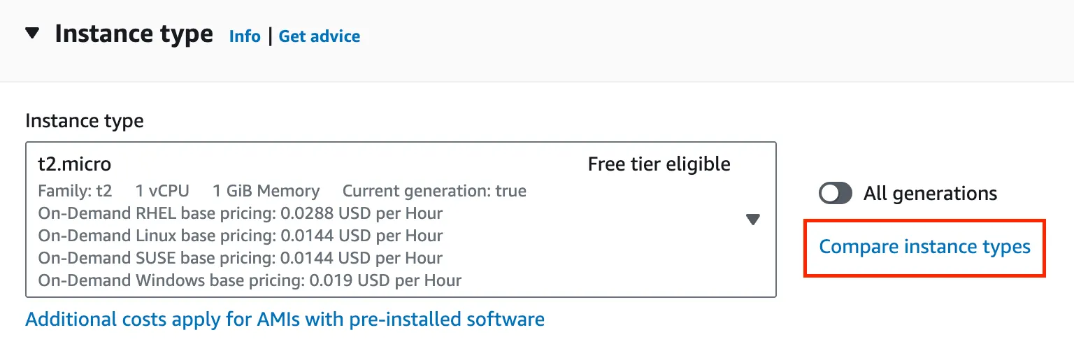
Task: Click the Instance type section heading
Action: 134,34
